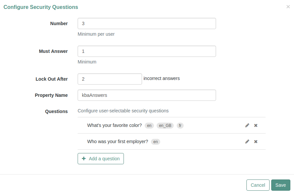Select the en_GB locale badge
The width and height of the screenshot is (294, 195).
[x=165, y=126]
